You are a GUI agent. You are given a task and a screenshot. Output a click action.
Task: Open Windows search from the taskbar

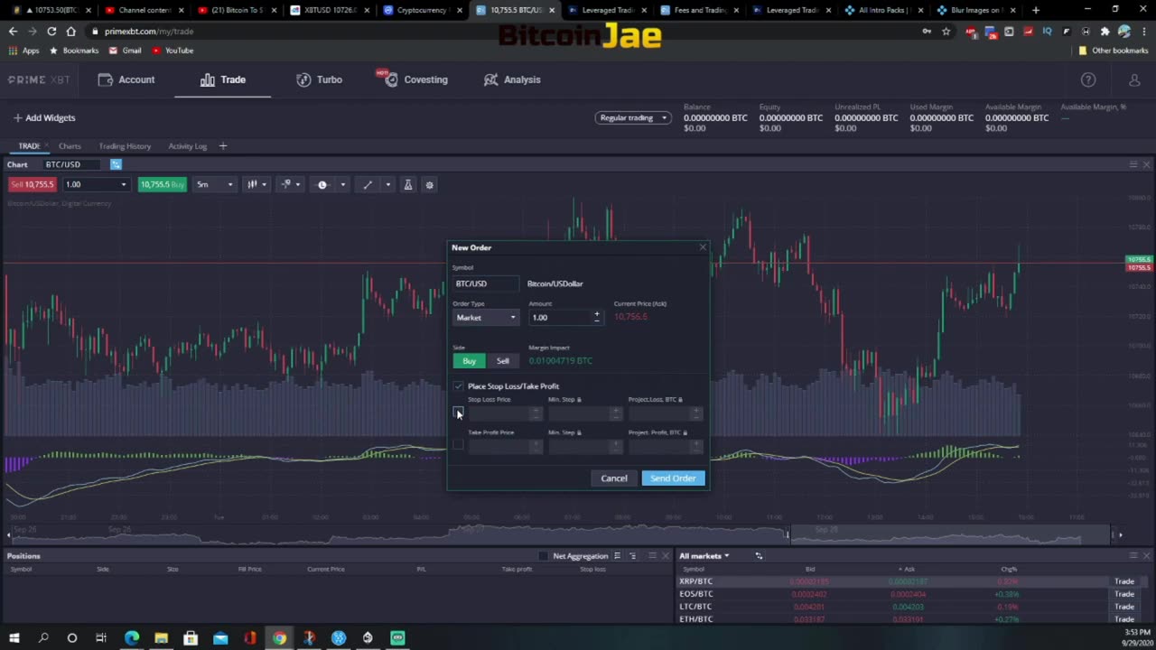point(43,638)
